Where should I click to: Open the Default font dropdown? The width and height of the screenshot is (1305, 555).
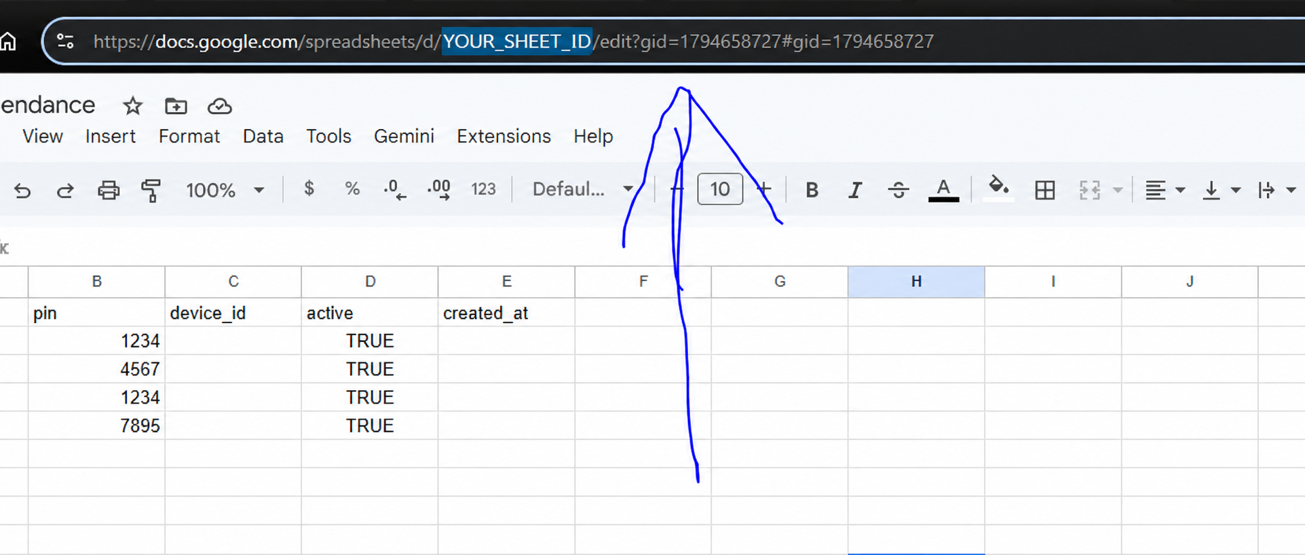(583, 189)
